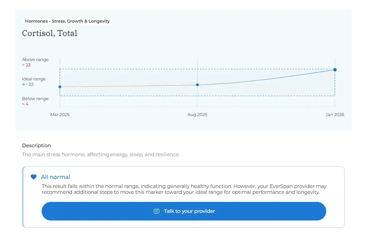Click the Aug 2025 axis label
Viewport: 367px width, 245px height.
(197, 115)
